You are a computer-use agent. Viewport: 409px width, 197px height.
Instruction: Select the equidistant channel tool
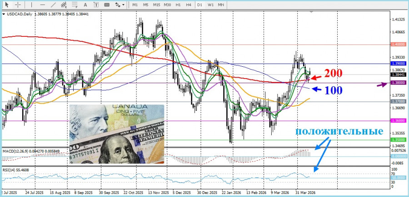64,5
